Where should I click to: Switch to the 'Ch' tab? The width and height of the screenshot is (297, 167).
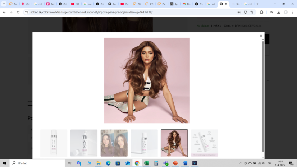click(199, 4)
